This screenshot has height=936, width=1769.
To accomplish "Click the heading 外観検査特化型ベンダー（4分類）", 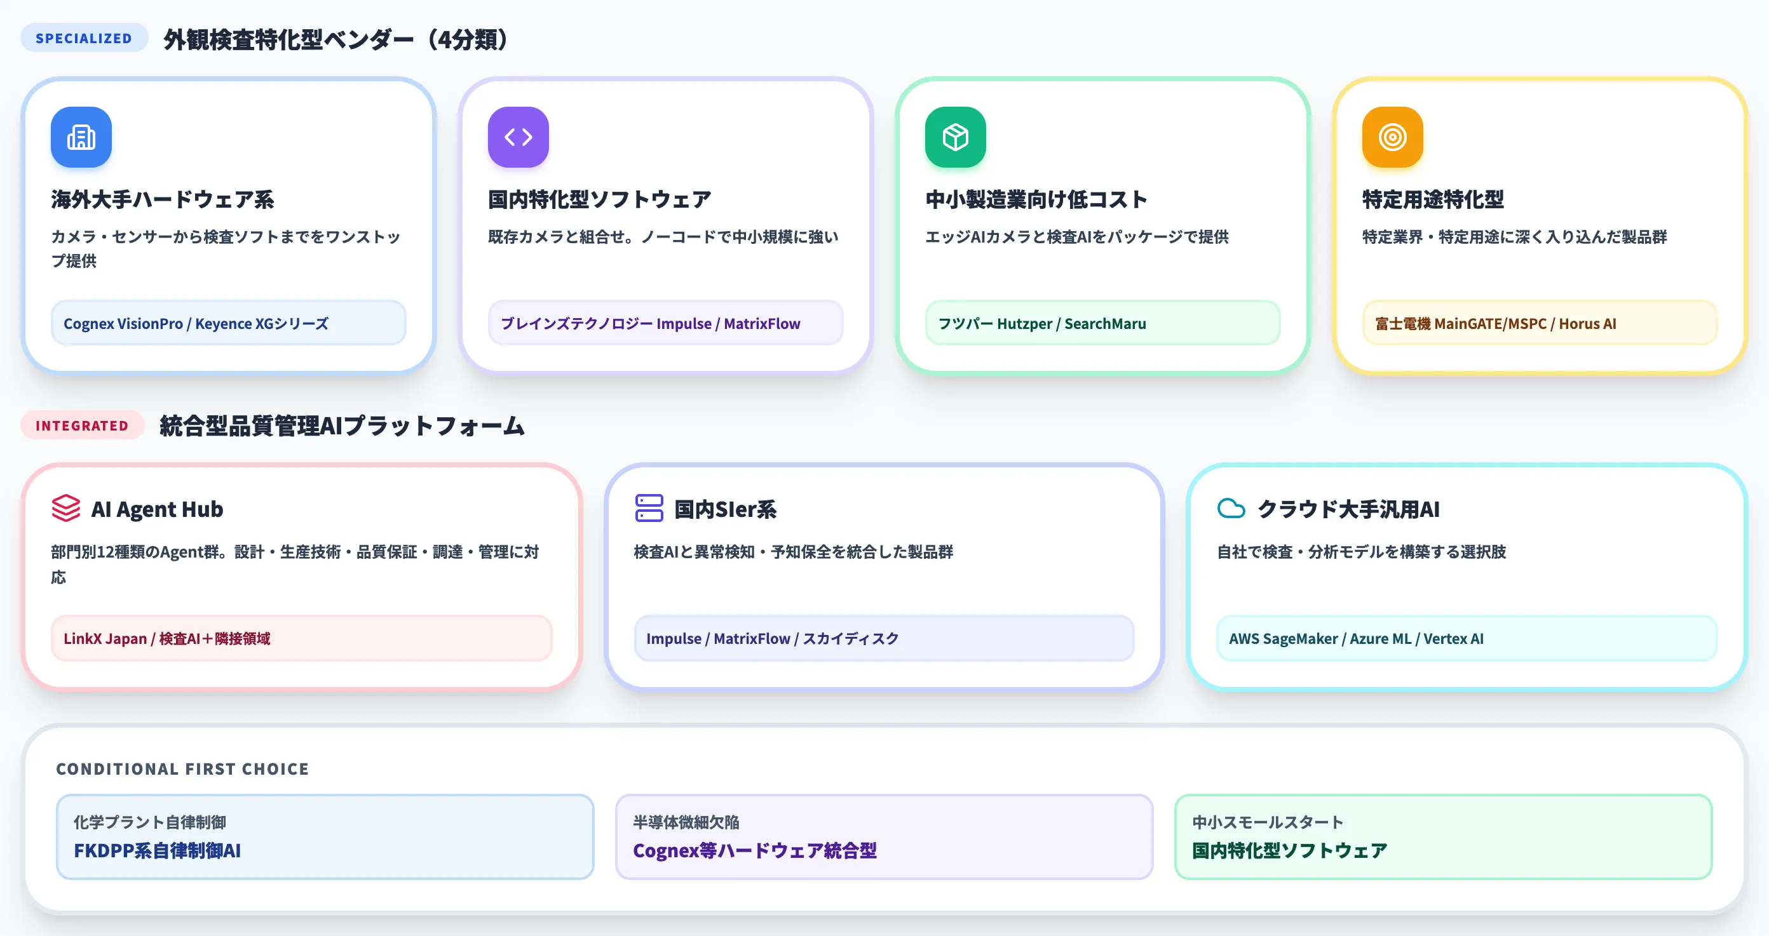I will [x=335, y=39].
